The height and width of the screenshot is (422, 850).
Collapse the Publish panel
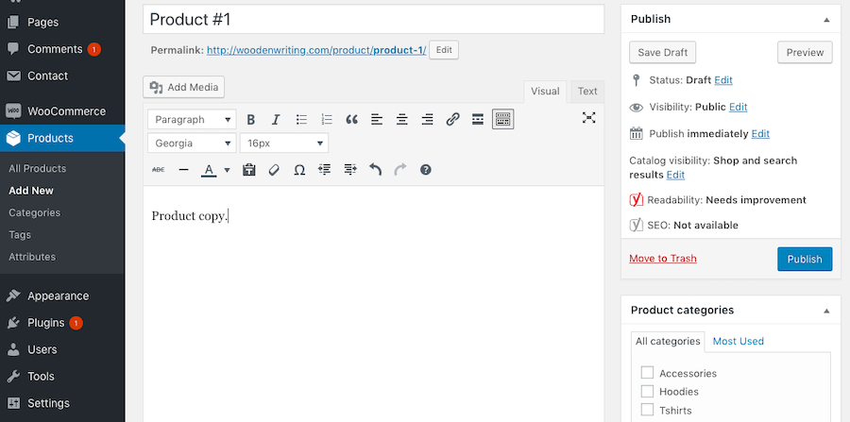(x=826, y=20)
